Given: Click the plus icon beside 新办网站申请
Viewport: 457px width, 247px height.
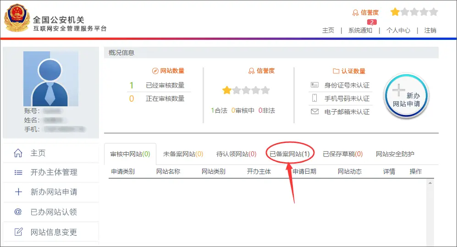Looking at the screenshot, I should click(x=18, y=192).
